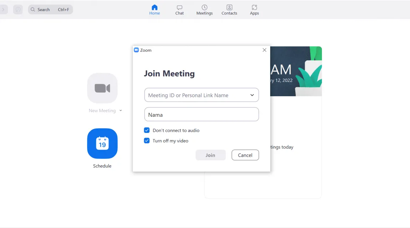410x228 pixels.
Task: Expand the Meeting ID history dropdown arrow
Action: tap(252, 95)
